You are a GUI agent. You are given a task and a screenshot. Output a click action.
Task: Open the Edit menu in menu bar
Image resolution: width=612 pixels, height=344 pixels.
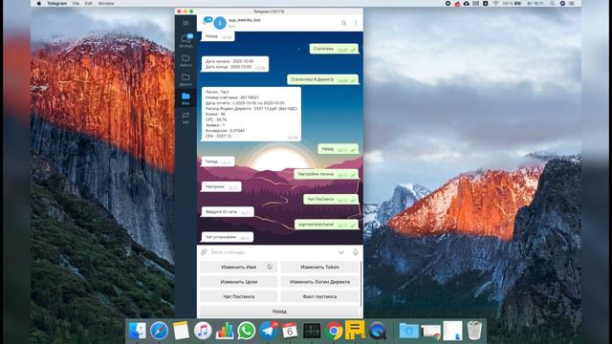pyautogui.click(x=89, y=4)
